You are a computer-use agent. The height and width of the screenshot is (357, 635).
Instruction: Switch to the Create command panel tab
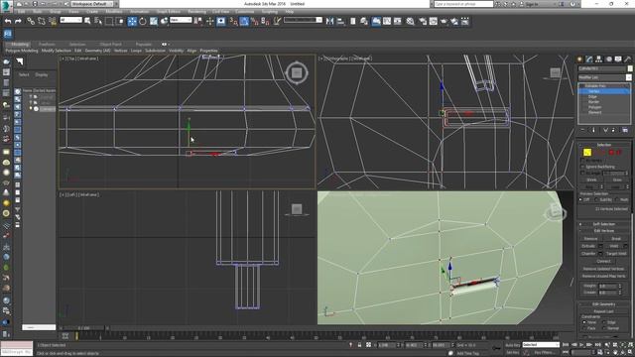point(579,59)
